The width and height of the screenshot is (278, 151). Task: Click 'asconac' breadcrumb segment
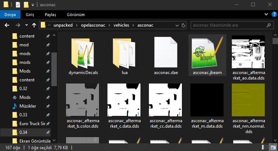(x=145, y=25)
